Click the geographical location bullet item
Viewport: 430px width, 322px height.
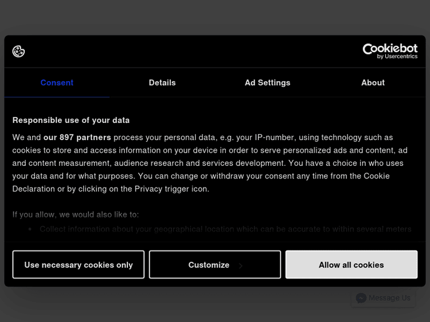[x=225, y=229]
